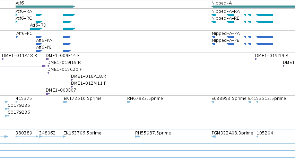Click the FGM322A08.3prime label
Viewport: 295px width, 159px height.
pyautogui.click(x=232, y=133)
